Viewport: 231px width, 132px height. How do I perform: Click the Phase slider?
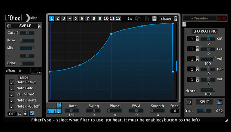(115, 110)
